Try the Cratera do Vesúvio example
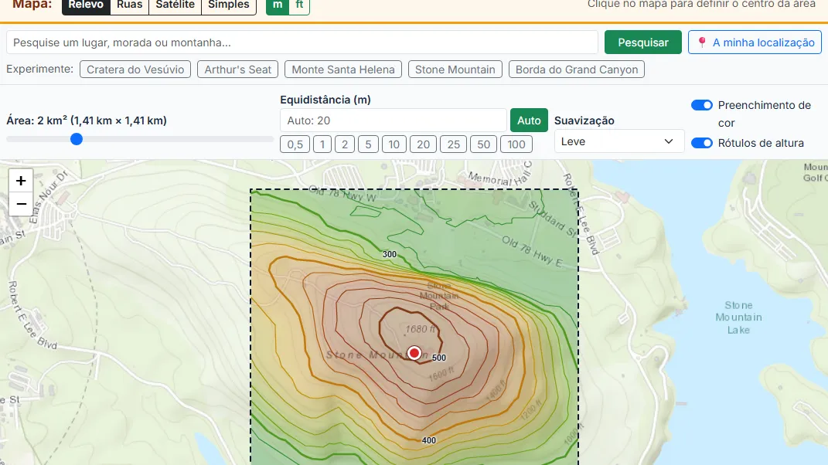 click(135, 70)
